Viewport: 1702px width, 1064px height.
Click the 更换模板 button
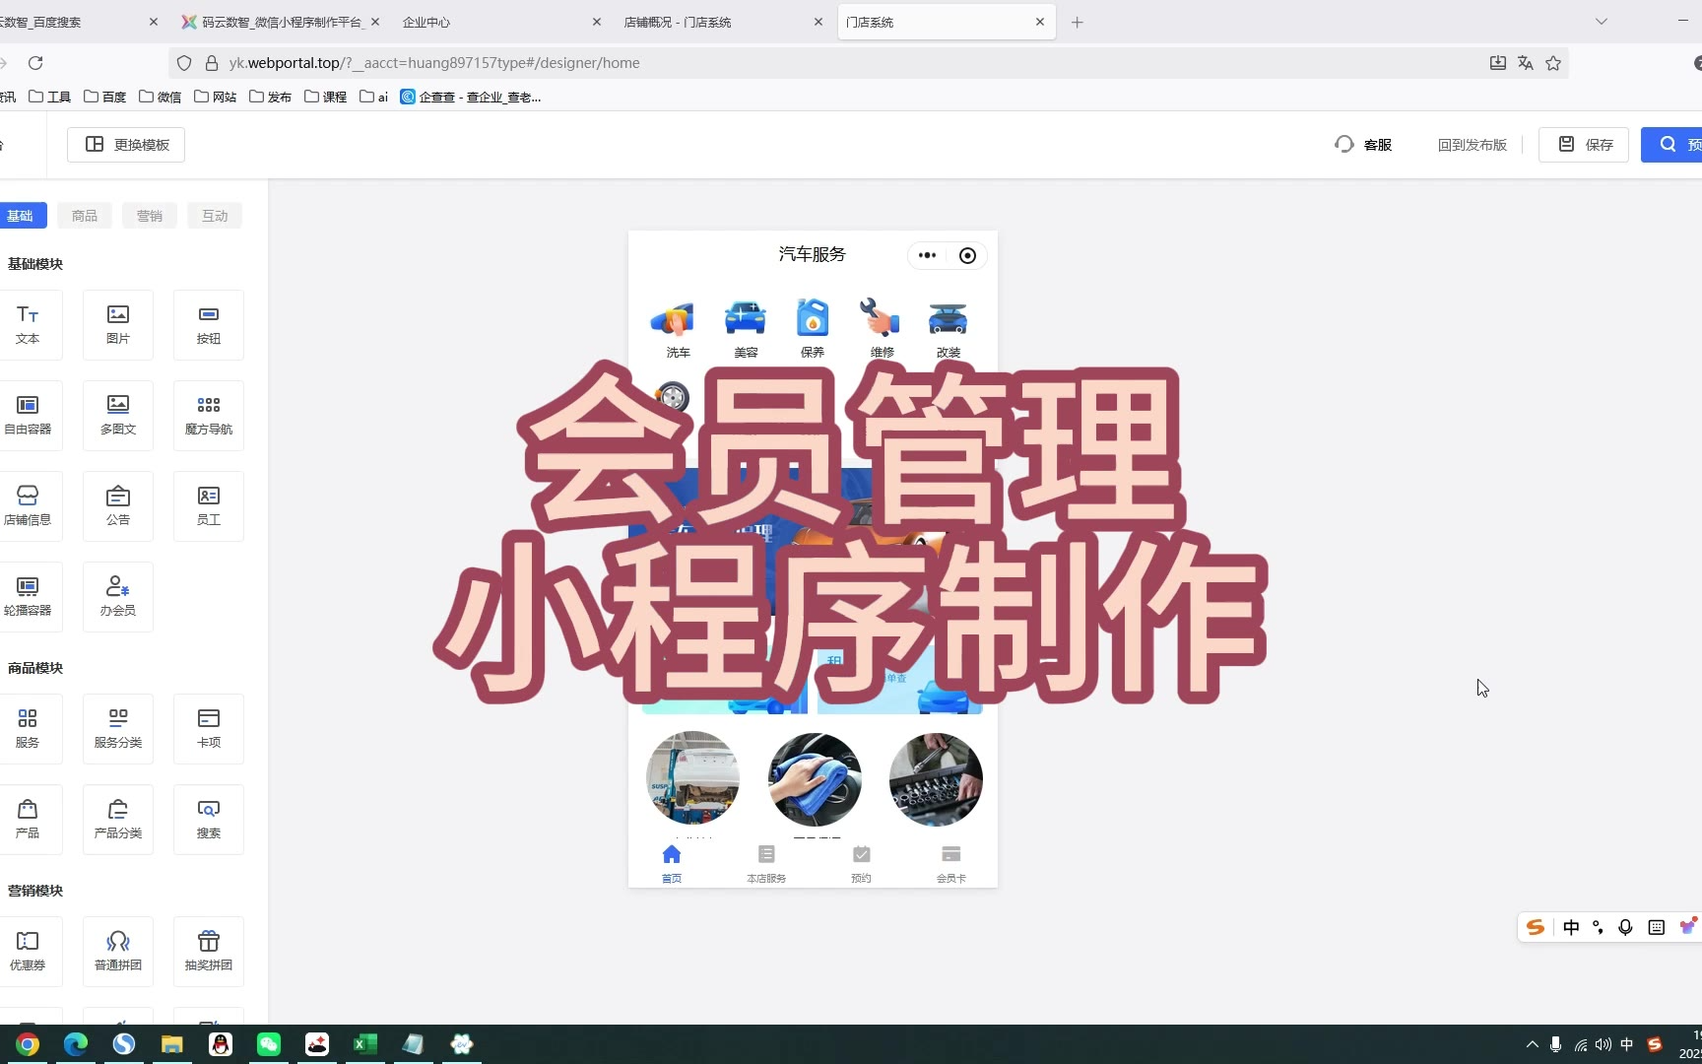126,145
